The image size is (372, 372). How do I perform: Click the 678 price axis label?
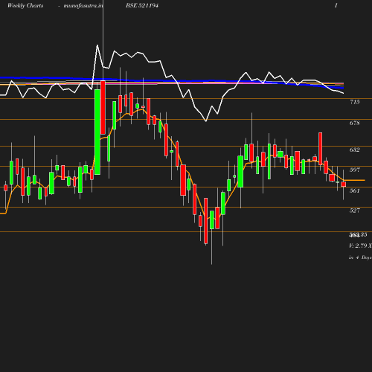[x=355, y=123]
